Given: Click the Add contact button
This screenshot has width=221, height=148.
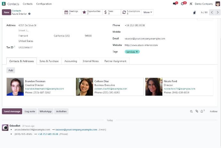Looking at the screenshot, I should [x=11, y=70].
